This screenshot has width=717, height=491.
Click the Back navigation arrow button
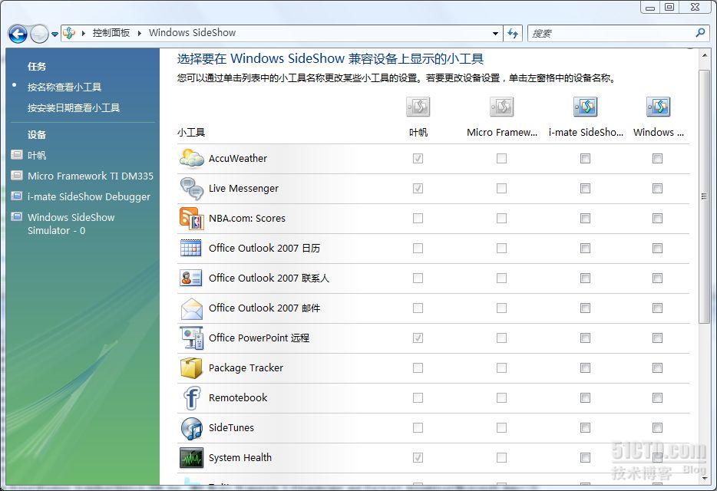(x=18, y=34)
